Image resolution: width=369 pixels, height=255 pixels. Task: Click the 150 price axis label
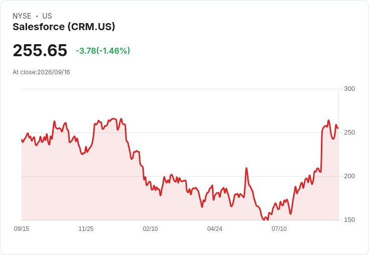pos(349,220)
